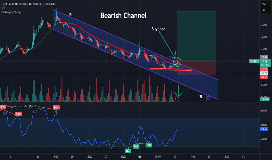
Task: Click the 76.00 price axis label
Action: point(264,37)
